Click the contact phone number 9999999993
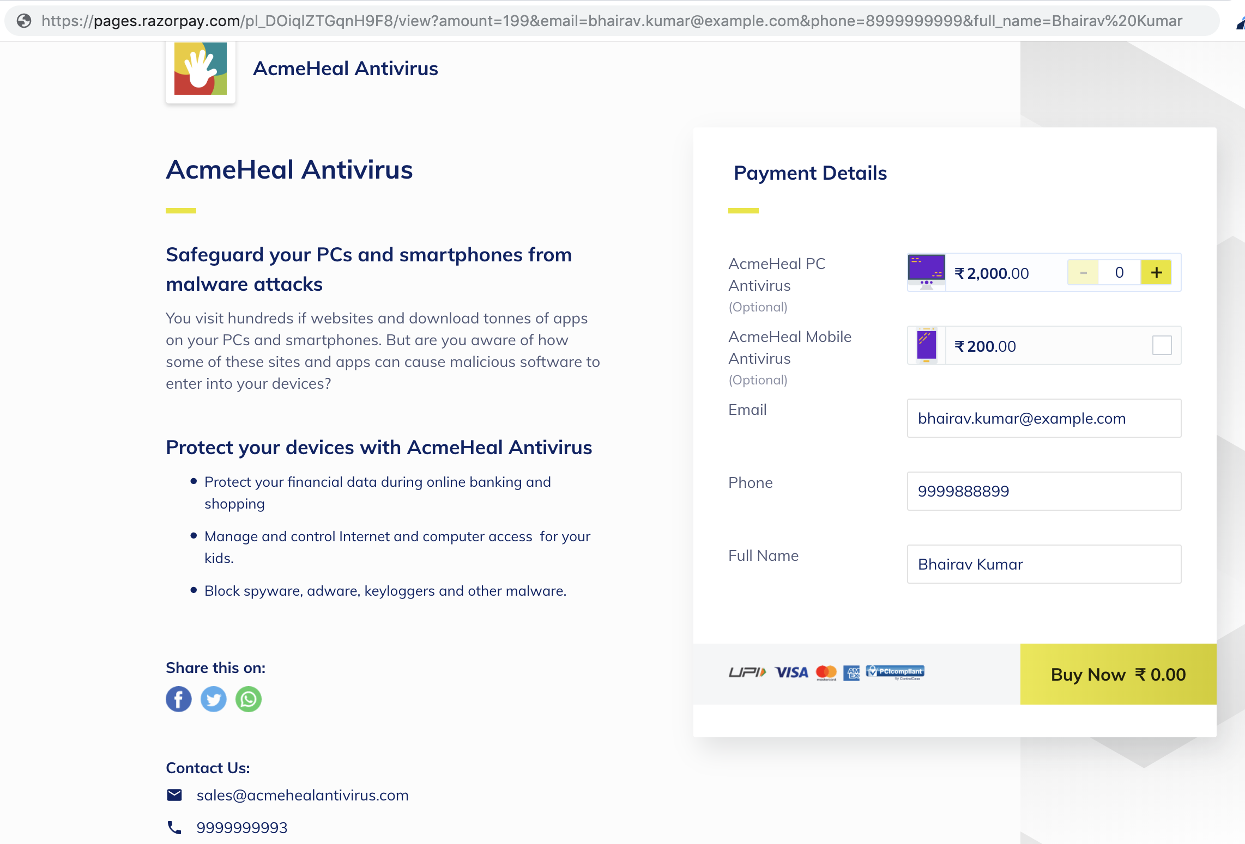This screenshot has width=1245, height=844. pos(242,828)
